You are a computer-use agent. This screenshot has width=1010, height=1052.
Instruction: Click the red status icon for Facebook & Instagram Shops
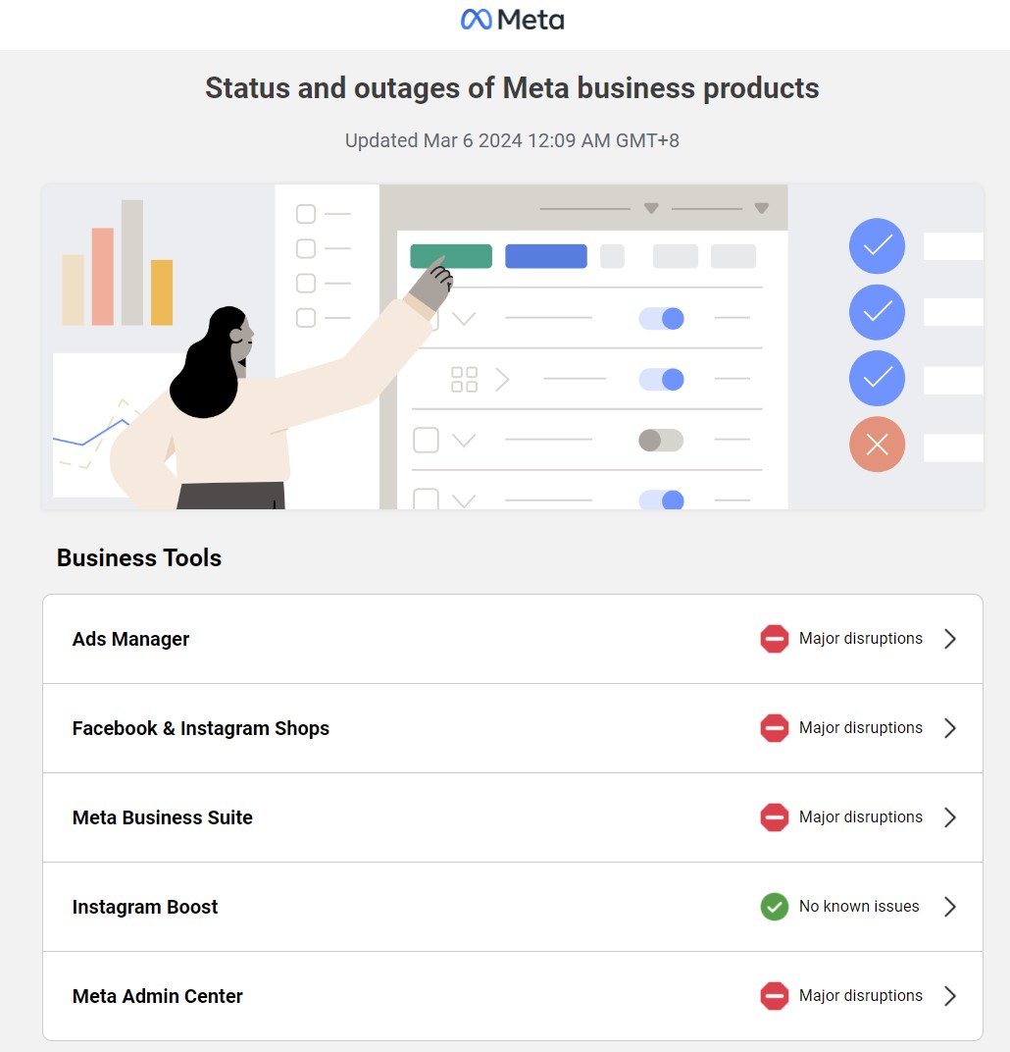pos(774,728)
